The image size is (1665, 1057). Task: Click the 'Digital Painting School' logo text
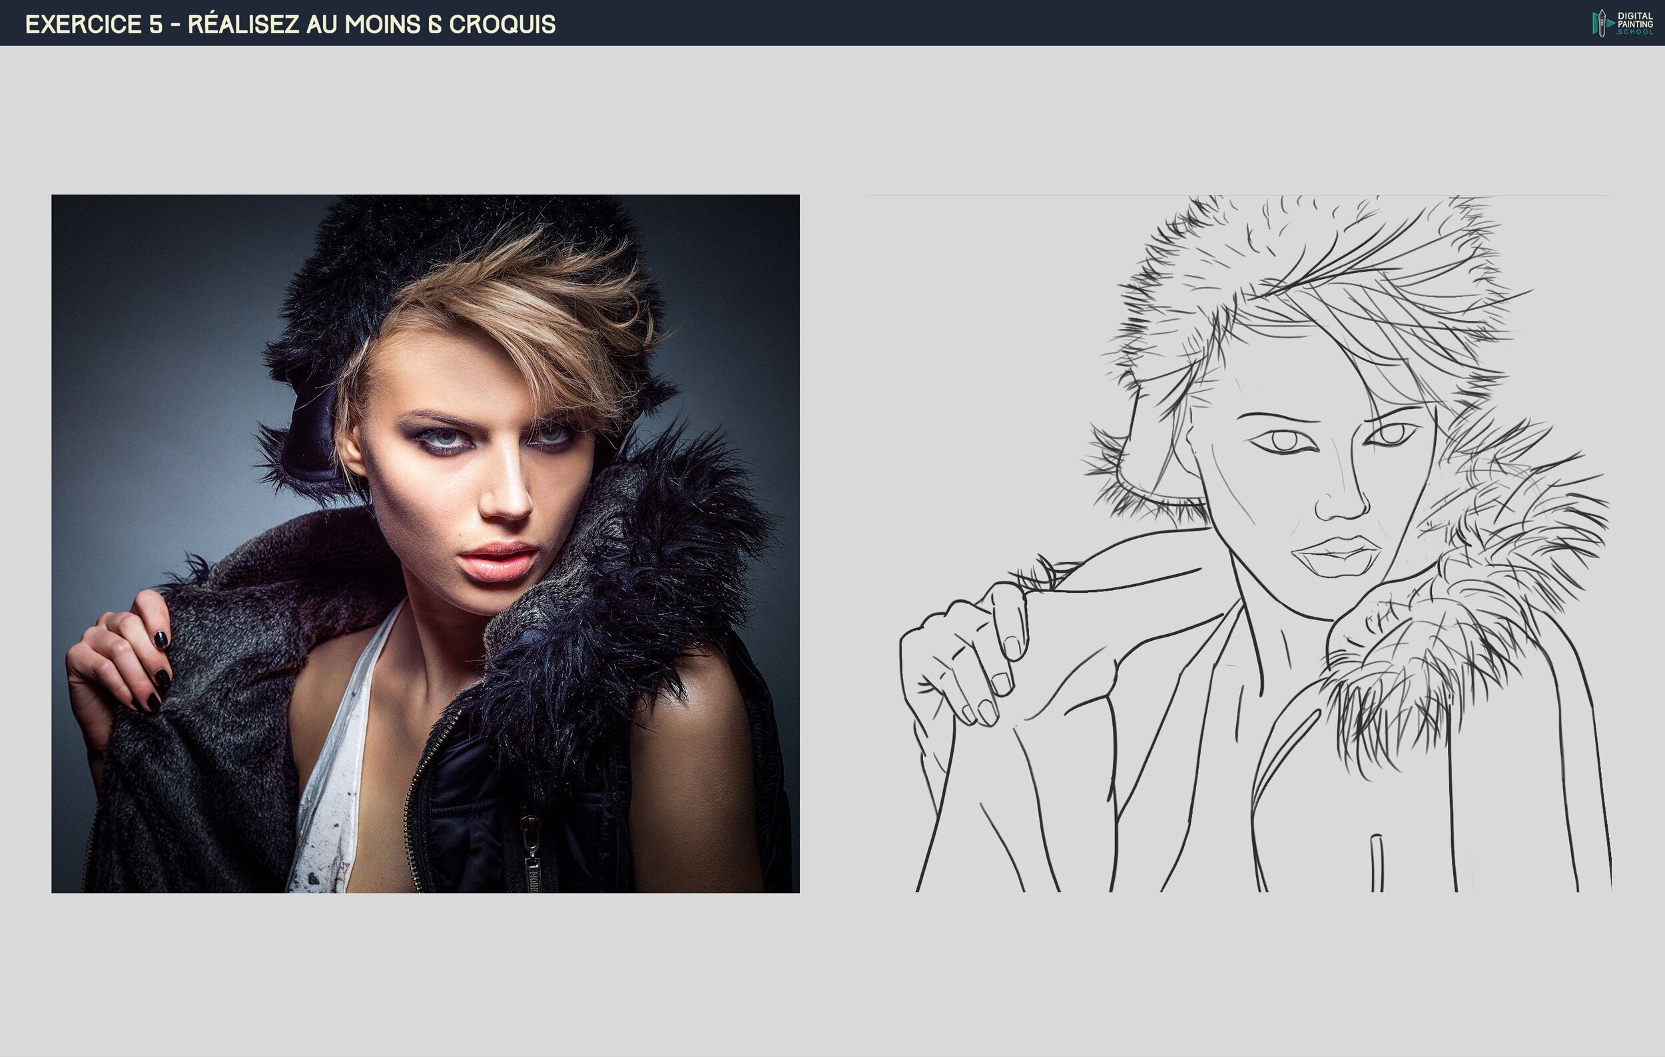1635,23
